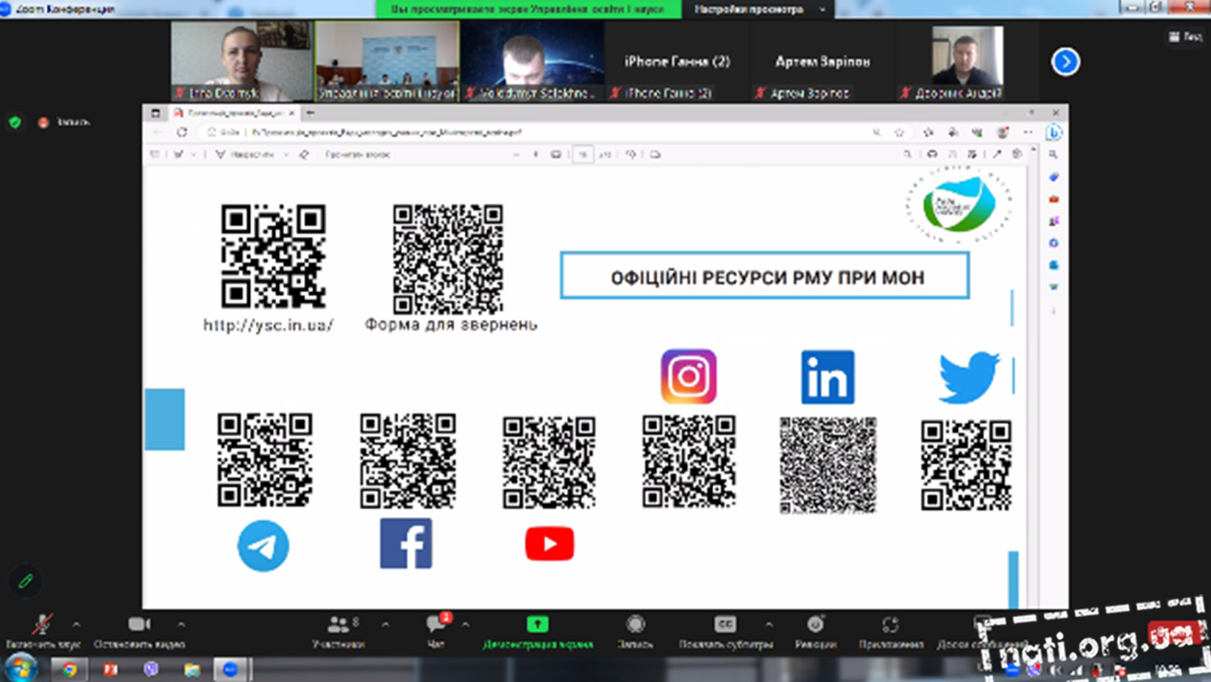Click the Zoom icon in taskbar

tap(231, 669)
